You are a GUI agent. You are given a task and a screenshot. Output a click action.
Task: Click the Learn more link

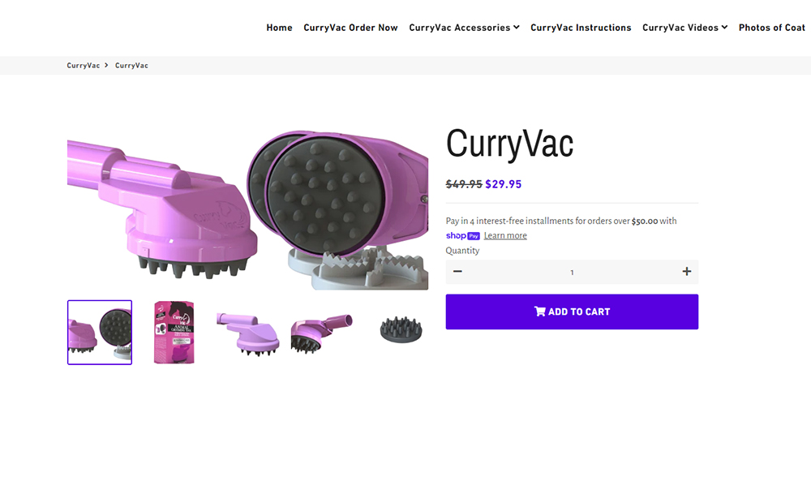505,235
